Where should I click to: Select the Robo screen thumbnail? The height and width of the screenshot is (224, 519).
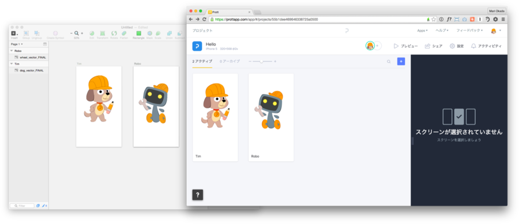click(x=271, y=117)
